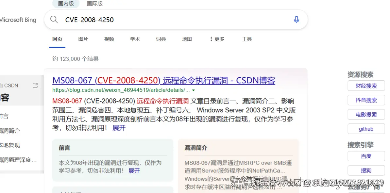Select the 词典 tab
The height and width of the screenshot is (193, 390).
[161, 39]
